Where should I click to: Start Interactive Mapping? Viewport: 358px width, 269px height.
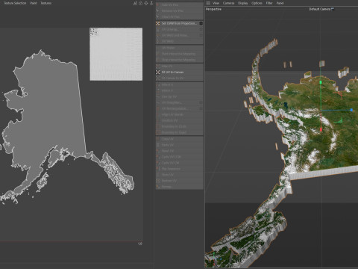tap(180, 54)
